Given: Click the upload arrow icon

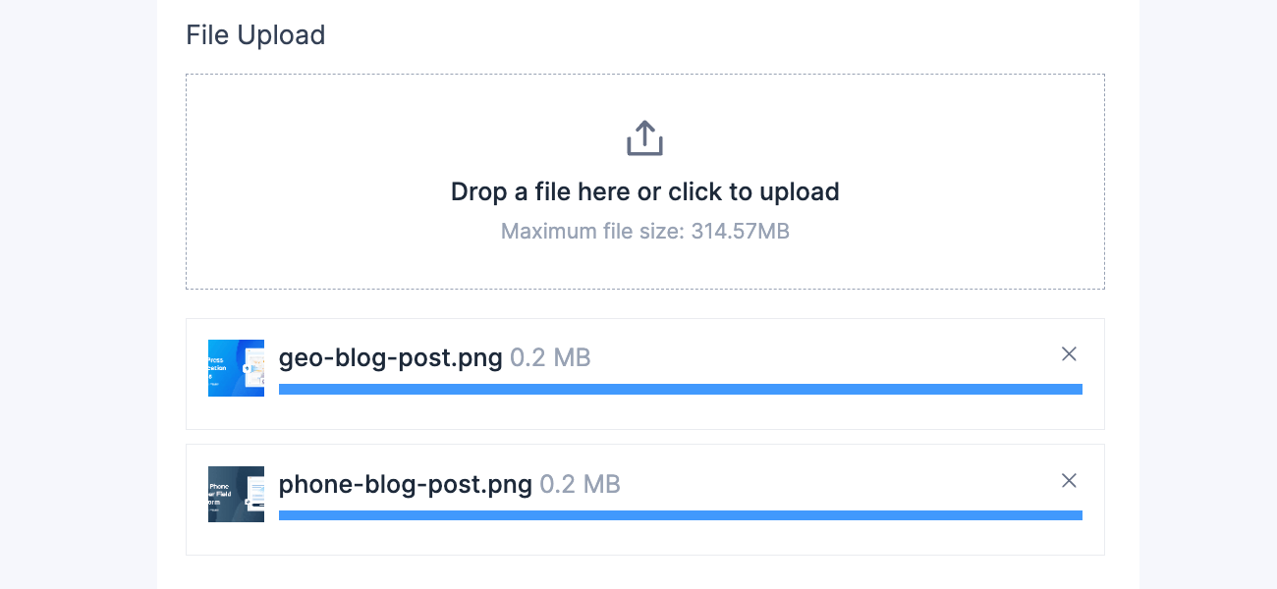Looking at the screenshot, I should (x=644, y=137).
